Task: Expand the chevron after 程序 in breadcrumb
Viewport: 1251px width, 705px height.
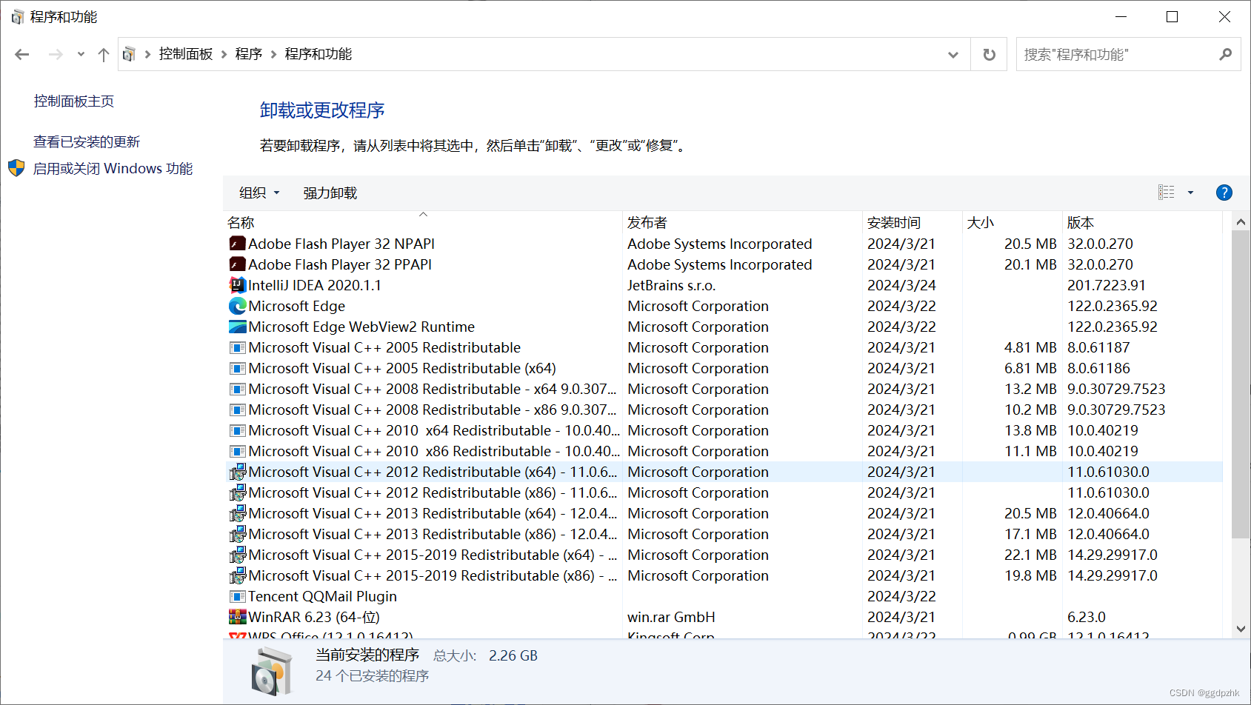Action: (x=273, y=54)
